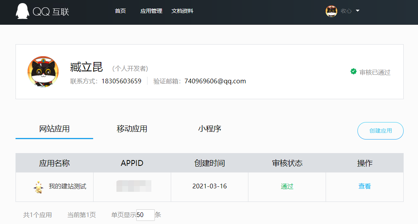The width and height of the screenshot is (418, 224).
Task: Open the 我的建站测试 app name
Action: point(68,186)
